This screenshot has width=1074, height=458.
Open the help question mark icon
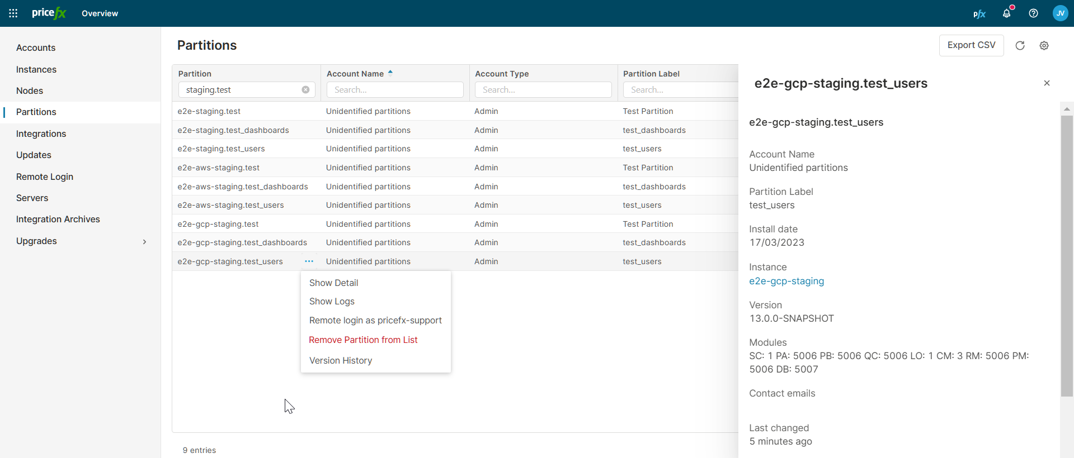(x=1033, y=13)
